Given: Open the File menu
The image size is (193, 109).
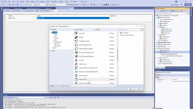Looking at the screenshot, I should (x=5, y=2).
